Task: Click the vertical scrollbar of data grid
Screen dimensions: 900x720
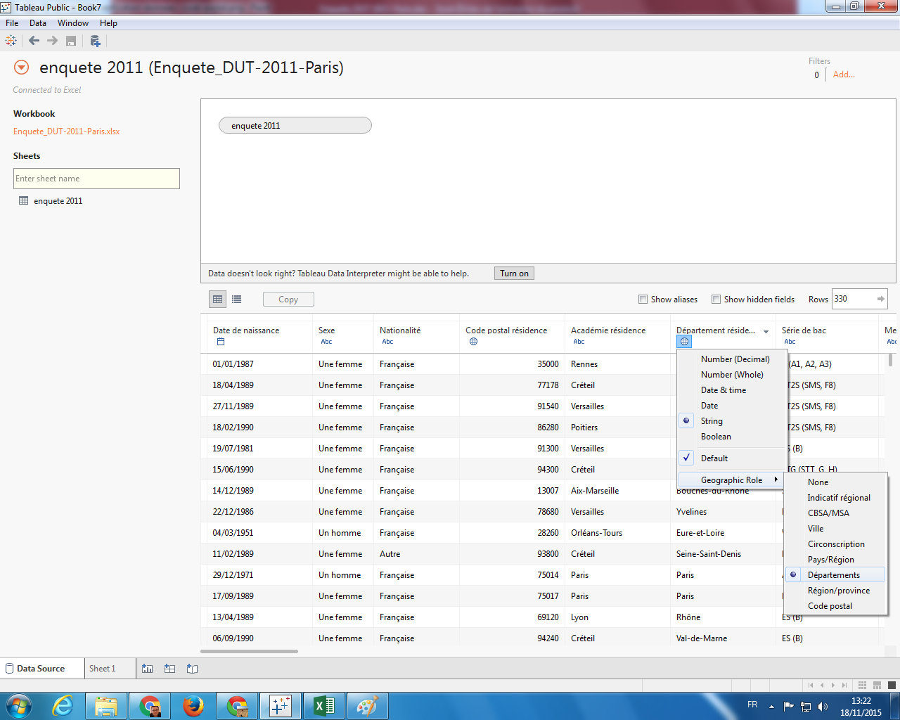Action: (890, 360)
